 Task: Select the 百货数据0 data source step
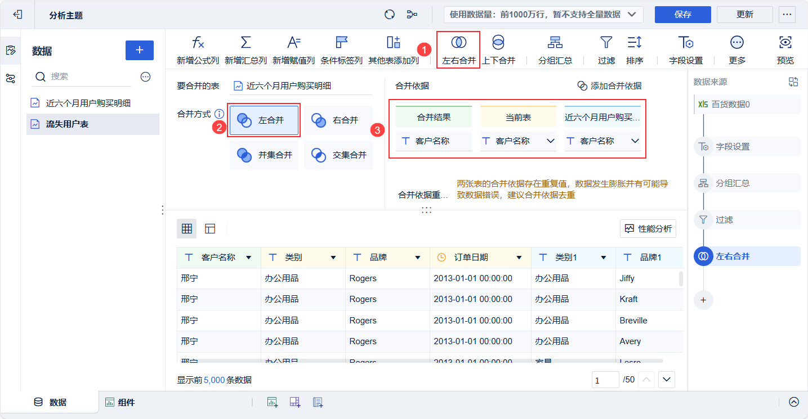[x=747, y=105]
